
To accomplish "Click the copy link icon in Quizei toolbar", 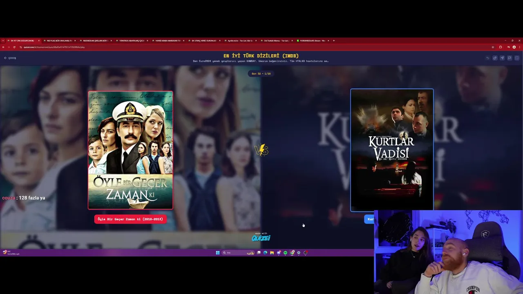I will tap(495, 58).
